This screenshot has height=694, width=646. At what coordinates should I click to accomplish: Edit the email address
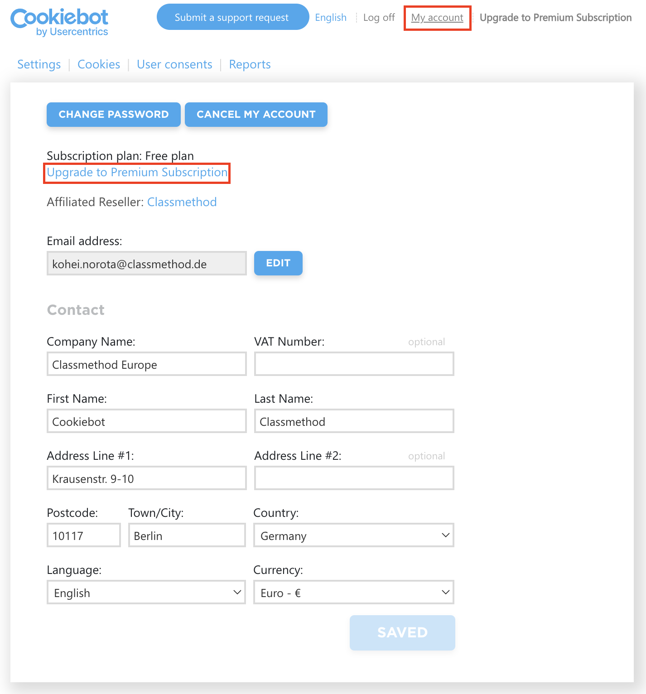[278, 263]
